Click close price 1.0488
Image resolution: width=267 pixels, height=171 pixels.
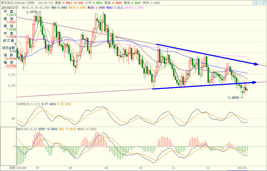coord(11,37)
